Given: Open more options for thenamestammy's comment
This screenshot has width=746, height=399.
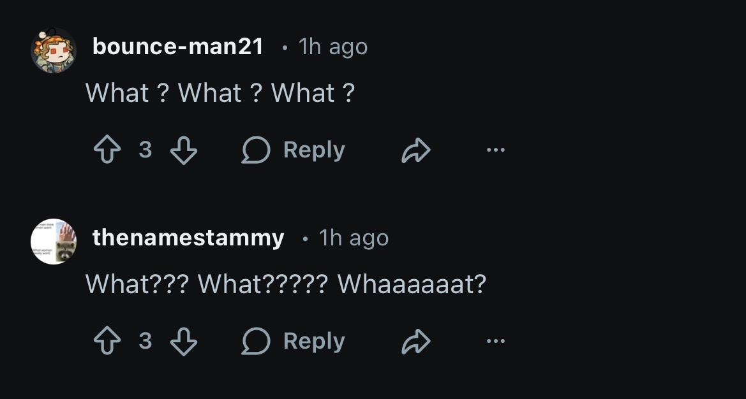Looking at the screenshot, I should pos(495,342).
